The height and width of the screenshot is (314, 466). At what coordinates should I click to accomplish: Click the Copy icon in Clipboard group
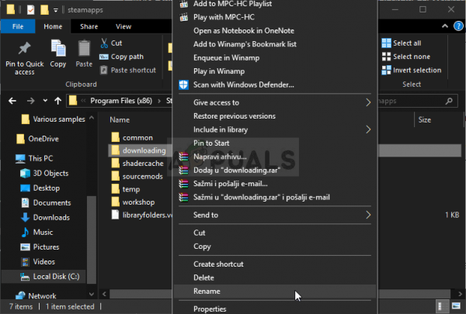58,48
